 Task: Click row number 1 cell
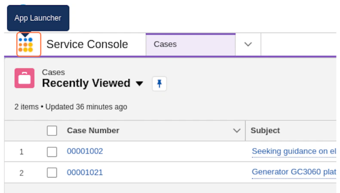click(21, 152)
